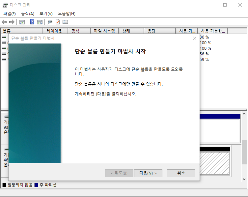The width and height of the screenshot is (248, 197).
Task: Click the settings list toolbar icon
Action: click(x=65, y=22)
